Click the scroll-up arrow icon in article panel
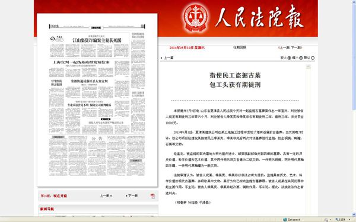 pyautogui.click(x=308, y=66)
